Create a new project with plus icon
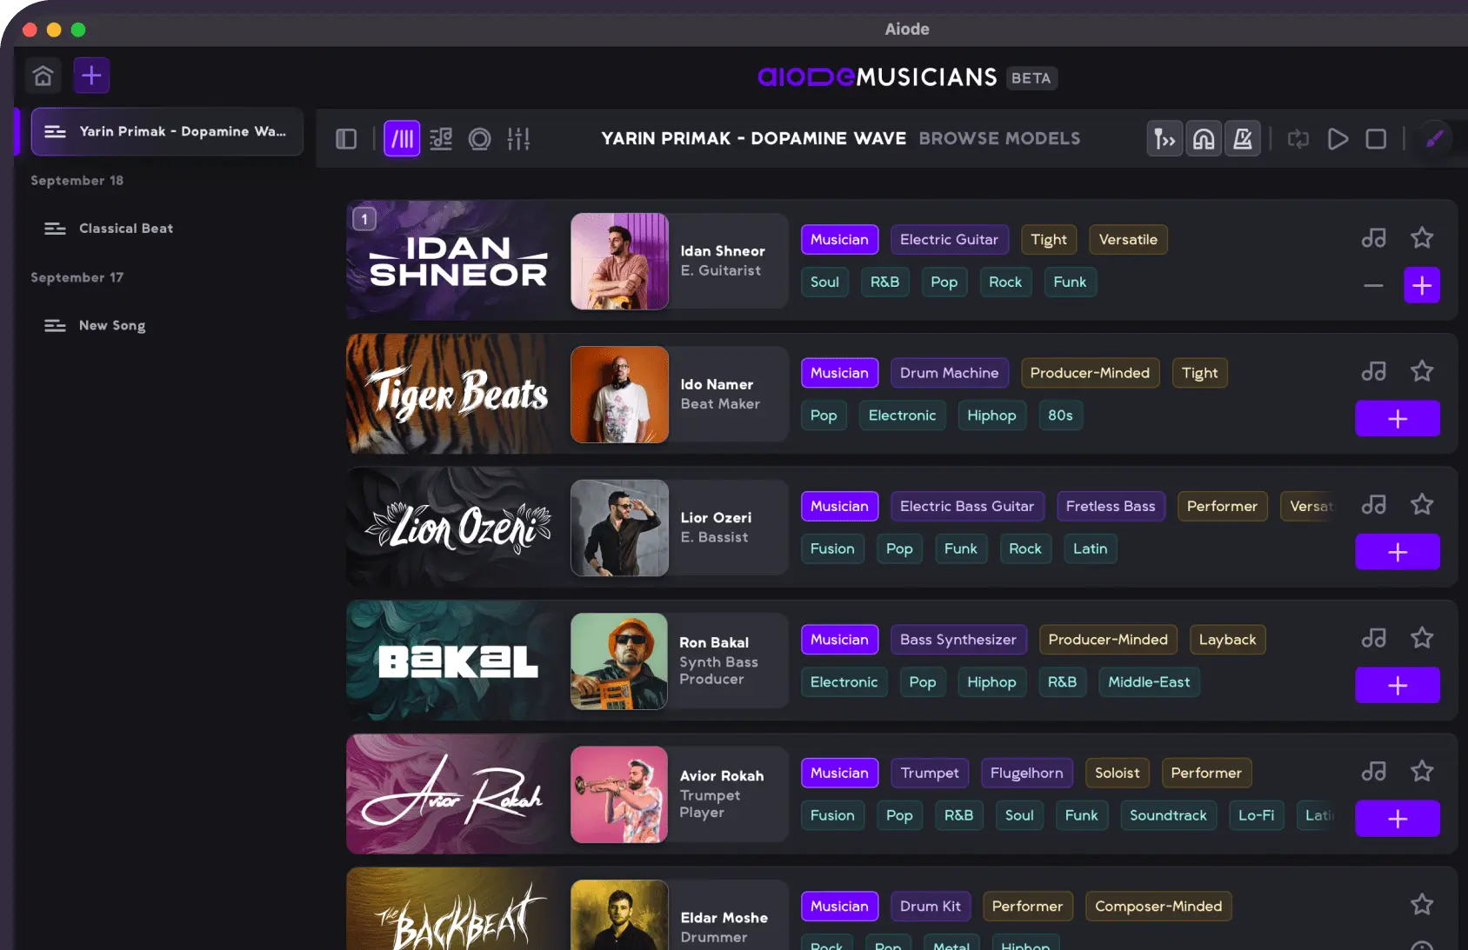 pyautogui.click(x=91, y=76)
